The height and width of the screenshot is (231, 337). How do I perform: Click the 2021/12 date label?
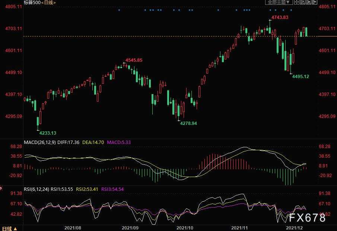[x=294, y=228]
